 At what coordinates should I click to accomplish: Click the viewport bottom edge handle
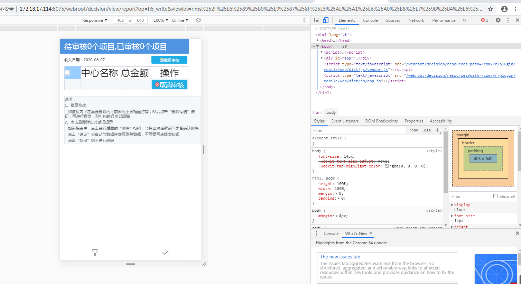pos(131,264)
